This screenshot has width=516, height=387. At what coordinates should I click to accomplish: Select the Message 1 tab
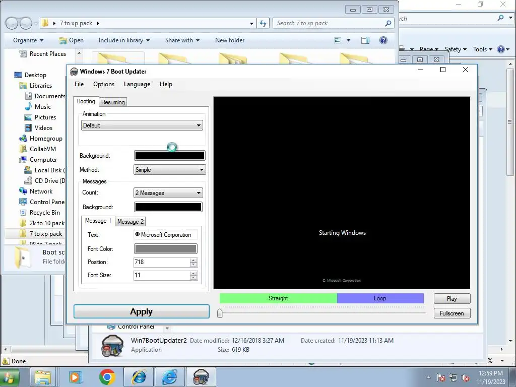coord(98,221)
